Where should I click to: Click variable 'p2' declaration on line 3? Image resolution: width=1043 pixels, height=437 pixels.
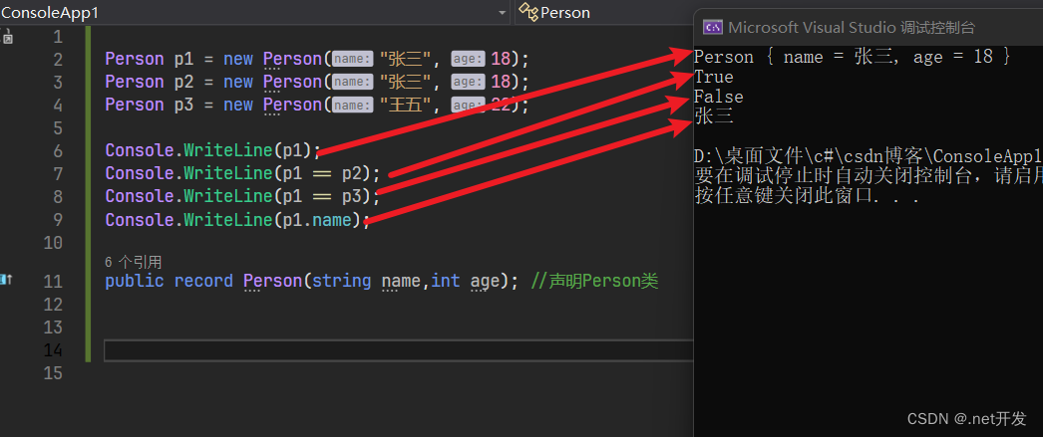tap(183, 82)
